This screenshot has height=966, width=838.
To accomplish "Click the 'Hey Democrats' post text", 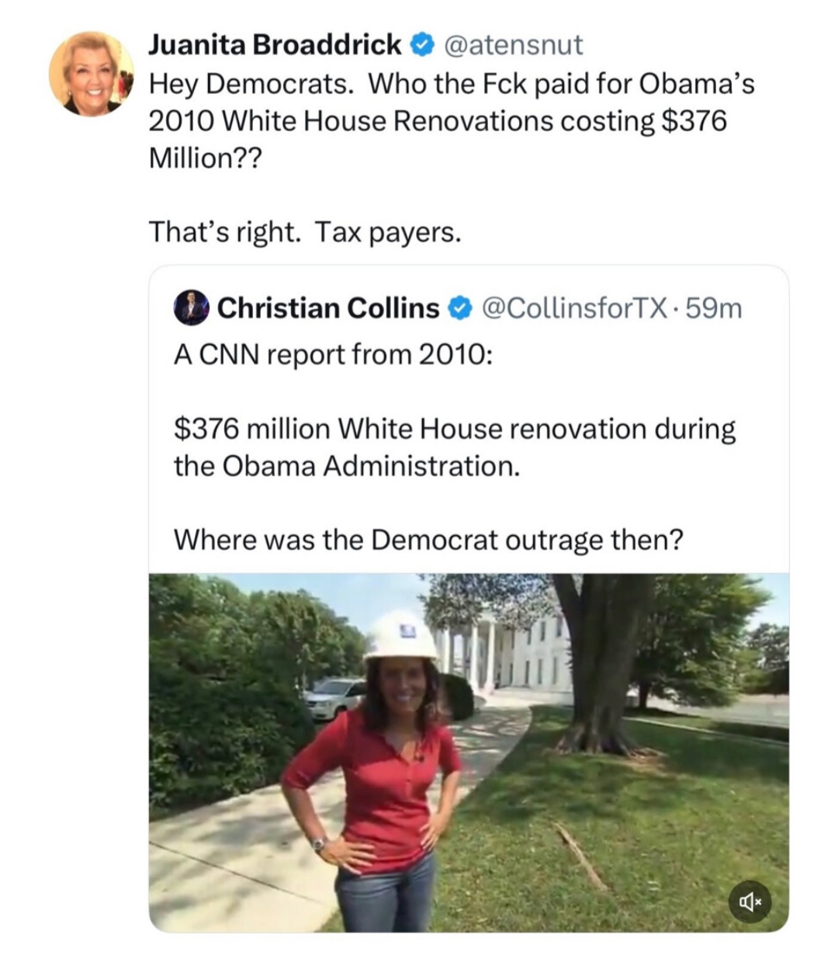I will pos(450,120).
